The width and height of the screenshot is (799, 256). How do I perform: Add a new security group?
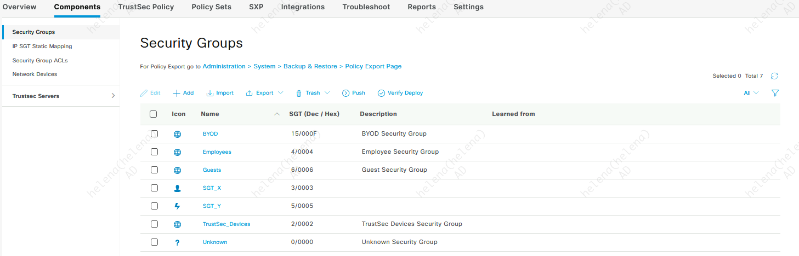click(183, 93)
